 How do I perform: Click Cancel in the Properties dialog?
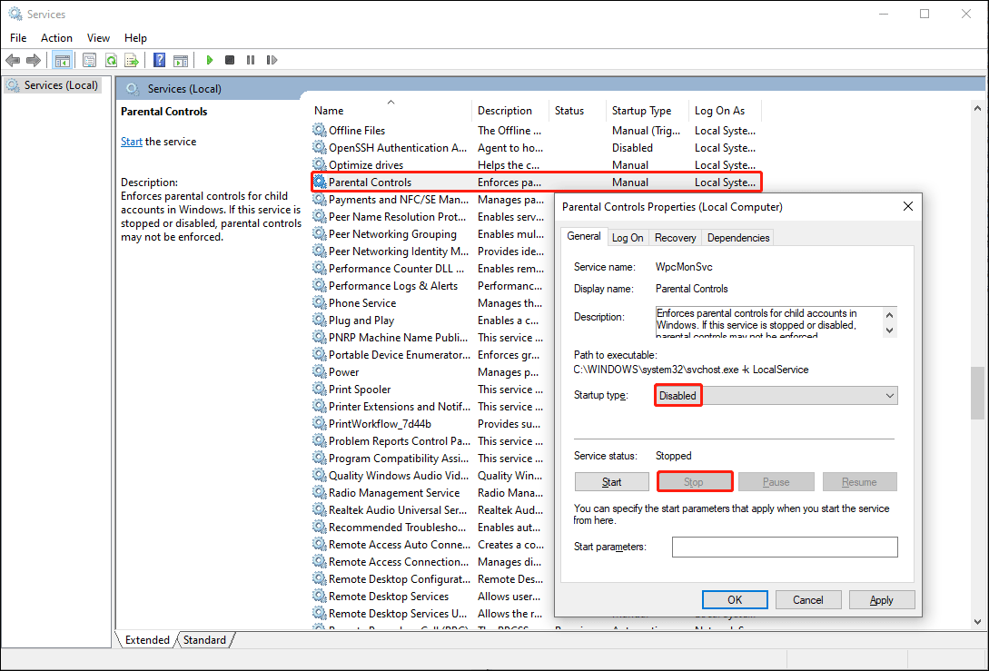(x=808, y=600)
